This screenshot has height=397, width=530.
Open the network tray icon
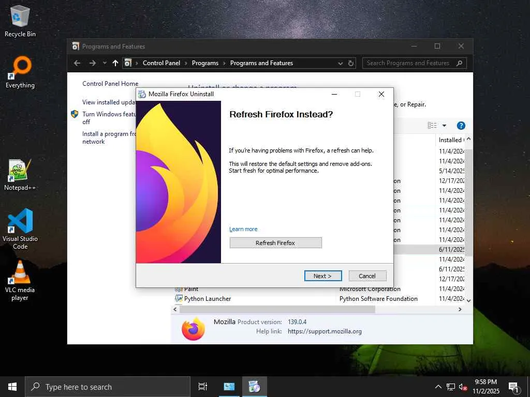coord(451,387)
